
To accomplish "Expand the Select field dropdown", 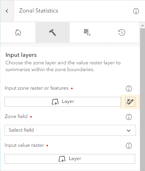I will (x=70, y=130).
